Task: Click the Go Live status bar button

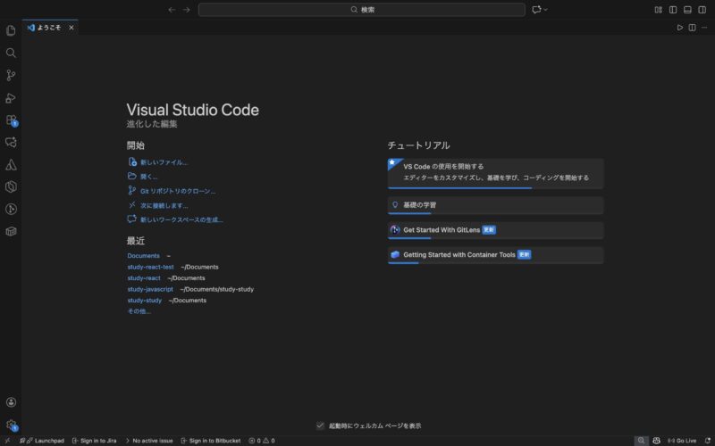Action: coord(682,441)
